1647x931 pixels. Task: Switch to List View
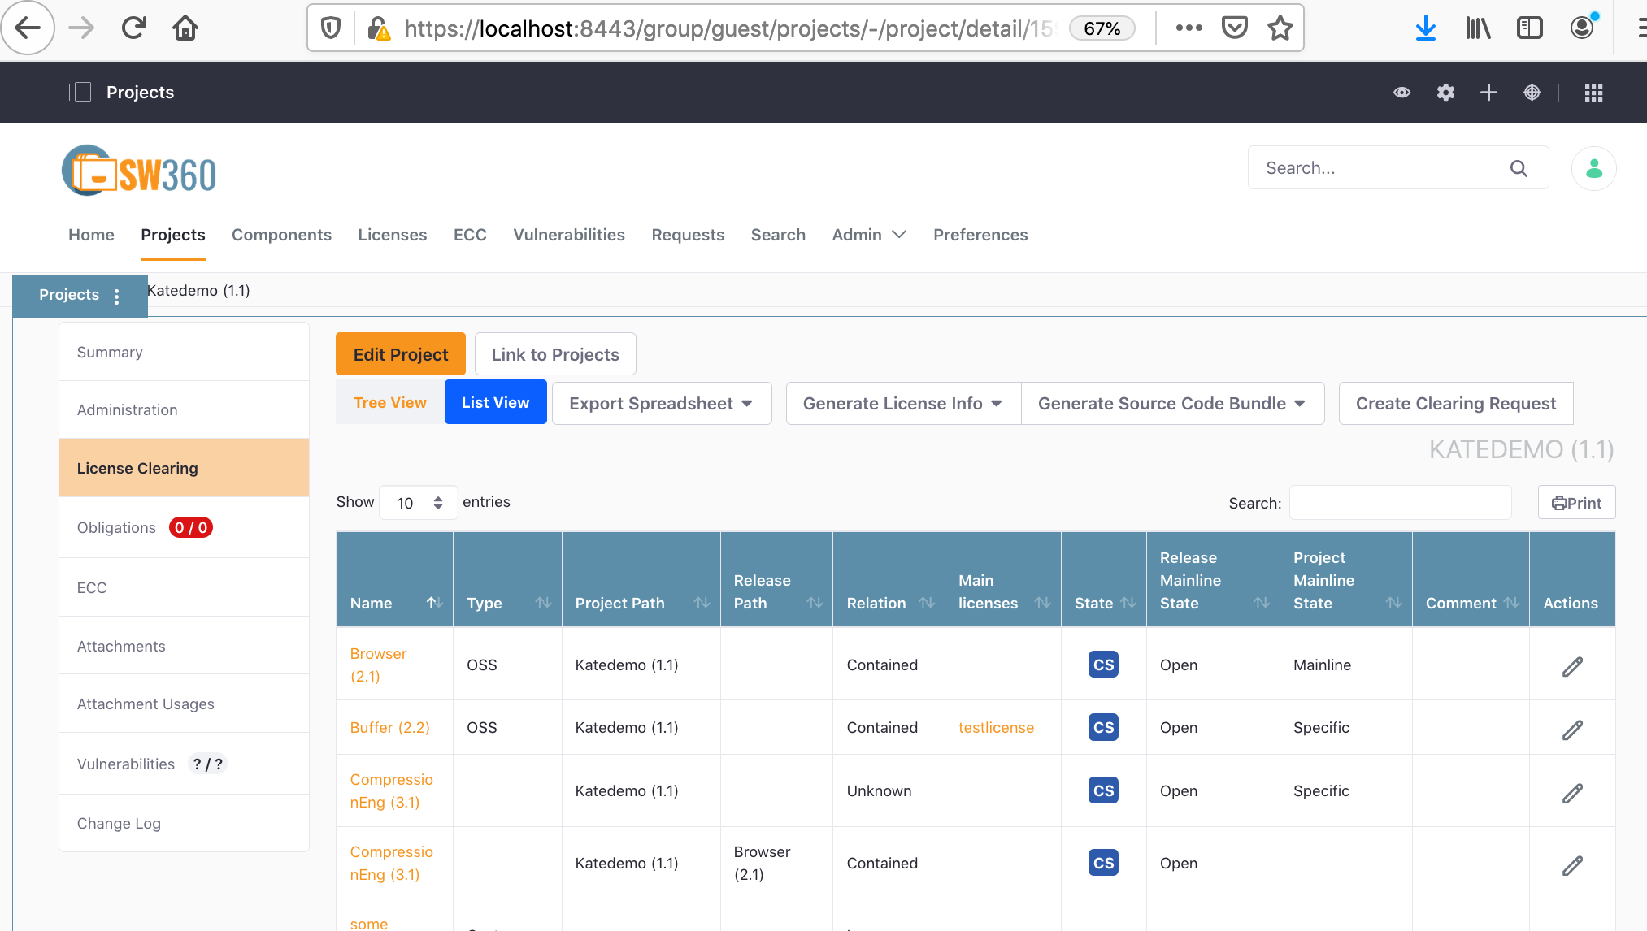pyautogui.click(x=495, y=401)
